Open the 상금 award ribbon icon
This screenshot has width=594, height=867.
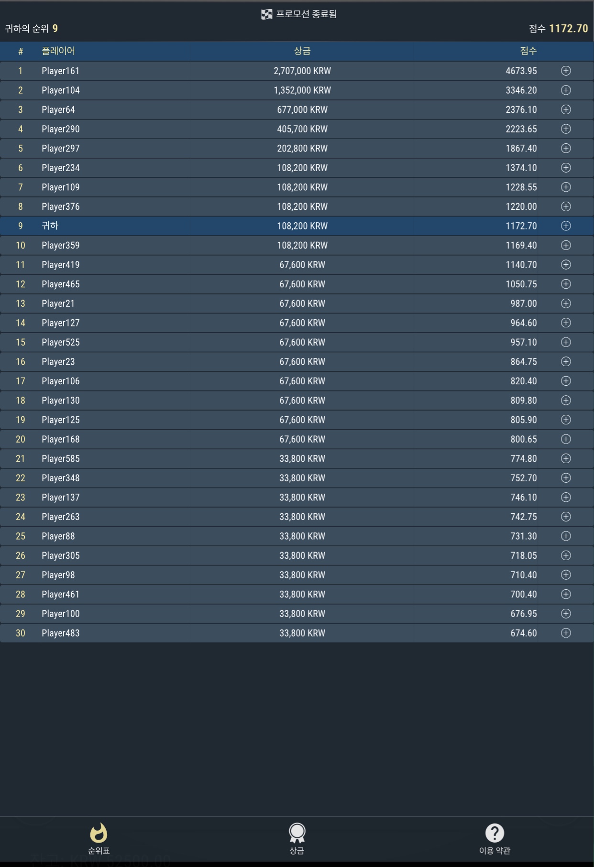tap(297, 833)
